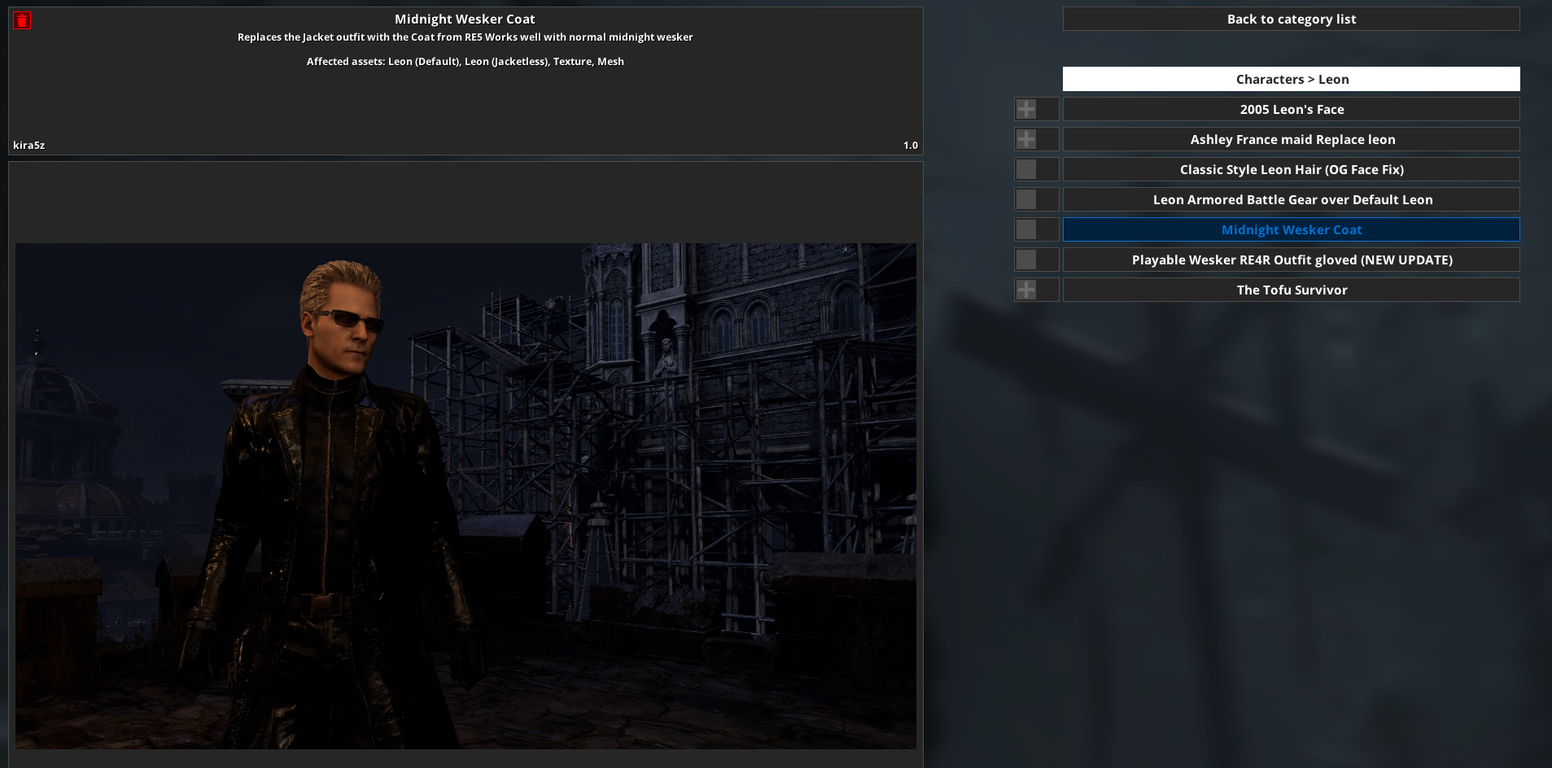
Task: Select Classic Style Leon Hair entry
Action: [1291, 169]
